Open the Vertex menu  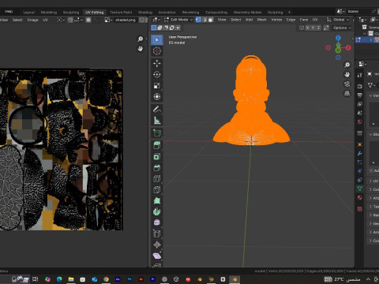point(276,20)
